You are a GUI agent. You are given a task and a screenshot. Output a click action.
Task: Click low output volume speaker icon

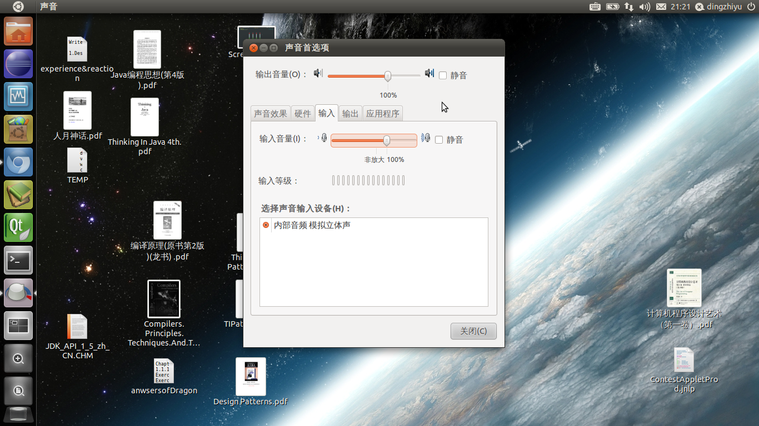click(x=318, y=73)
